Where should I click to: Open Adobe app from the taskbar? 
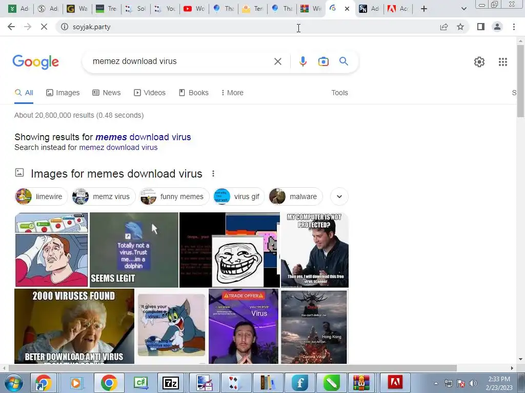click(395, 383)
